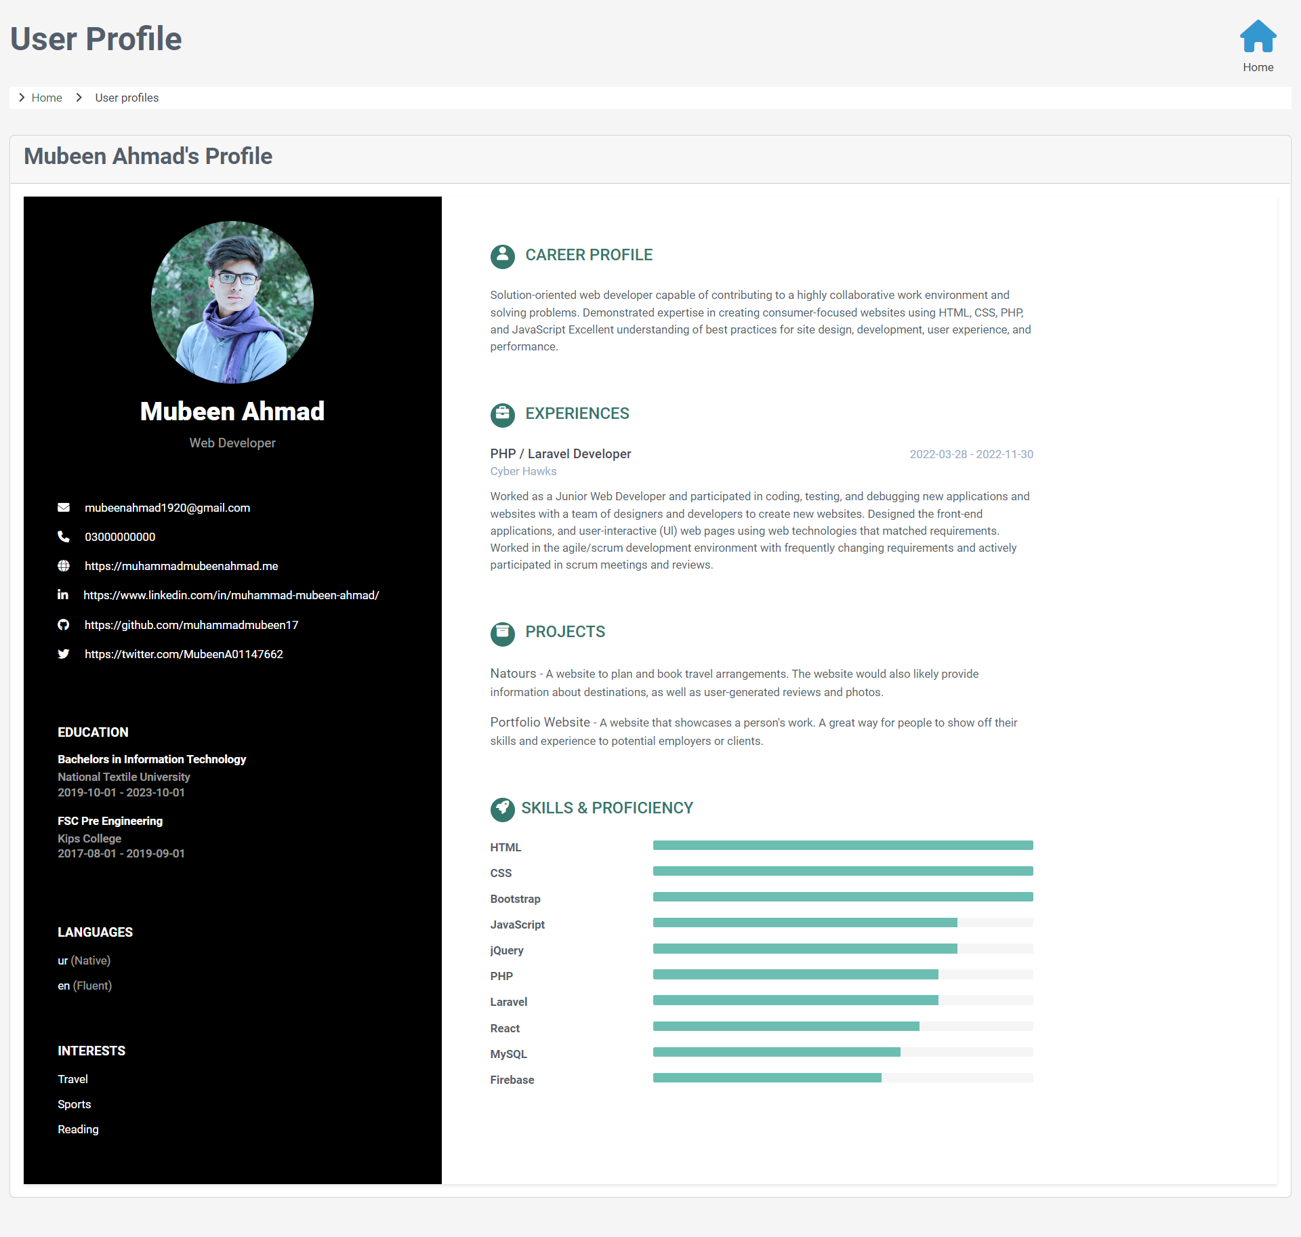Click the HTML proficiency bar

pos(843,845)
